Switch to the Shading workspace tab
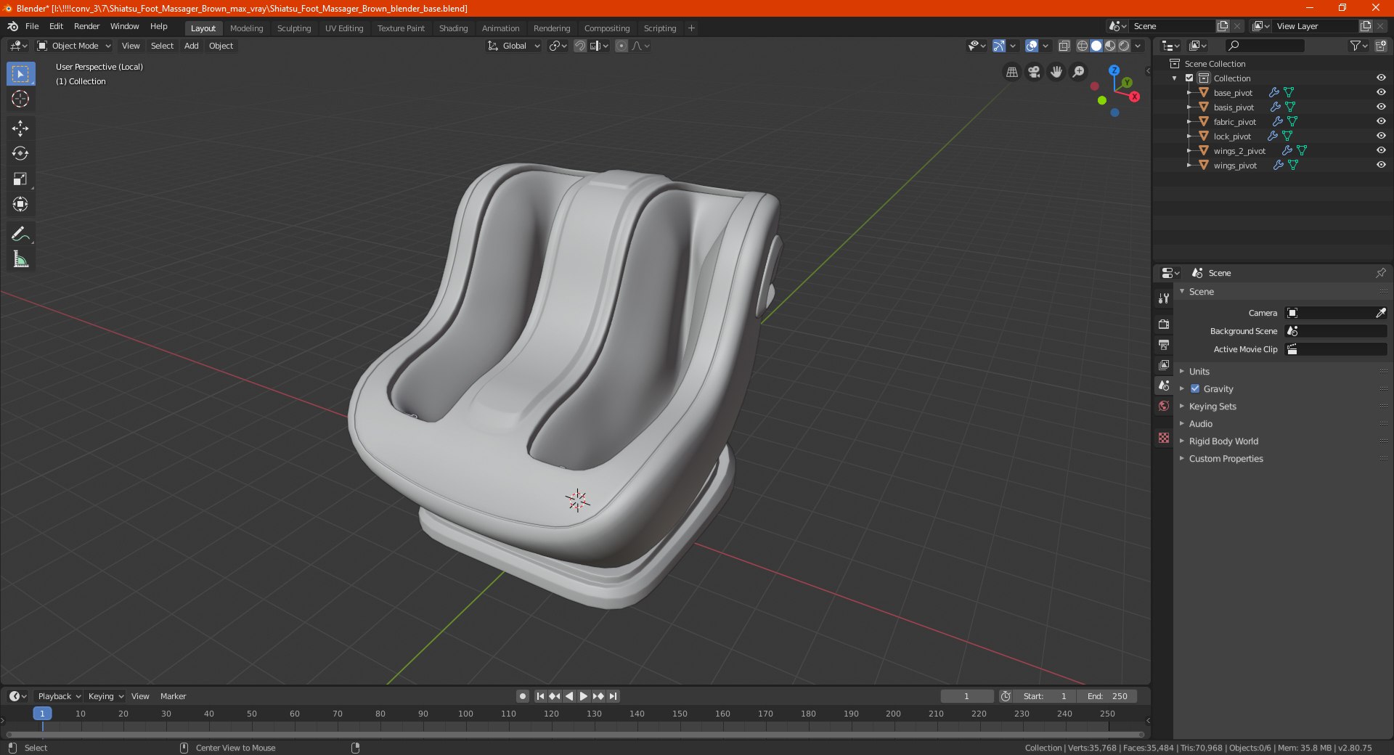Image resolution: width=1394 pixels, height=755 pixels. pos(453,28)
